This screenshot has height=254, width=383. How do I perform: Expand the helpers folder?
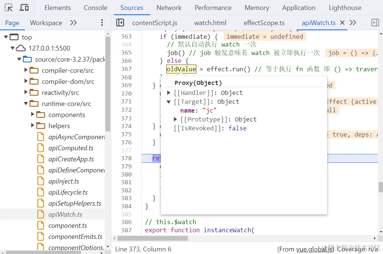click(33, 126)
